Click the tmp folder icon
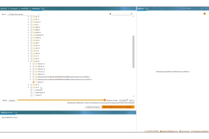 coord(34,61)
